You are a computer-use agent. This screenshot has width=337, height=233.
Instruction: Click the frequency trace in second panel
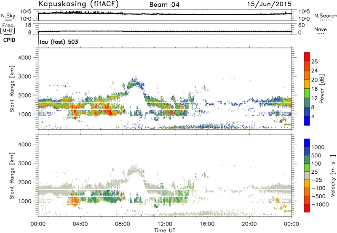pos(165,32)
